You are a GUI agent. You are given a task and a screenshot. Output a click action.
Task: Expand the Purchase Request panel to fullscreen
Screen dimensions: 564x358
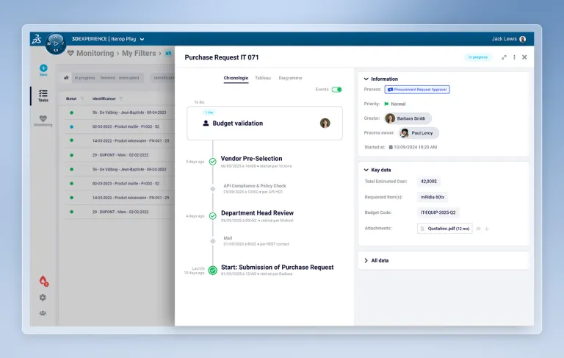click(504, 57)
